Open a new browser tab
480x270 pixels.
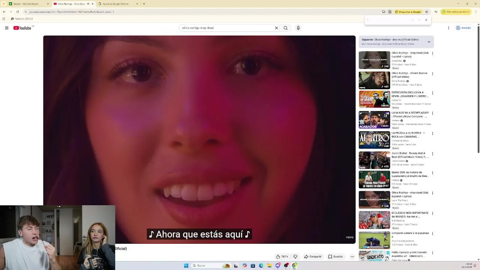(144, 4)
